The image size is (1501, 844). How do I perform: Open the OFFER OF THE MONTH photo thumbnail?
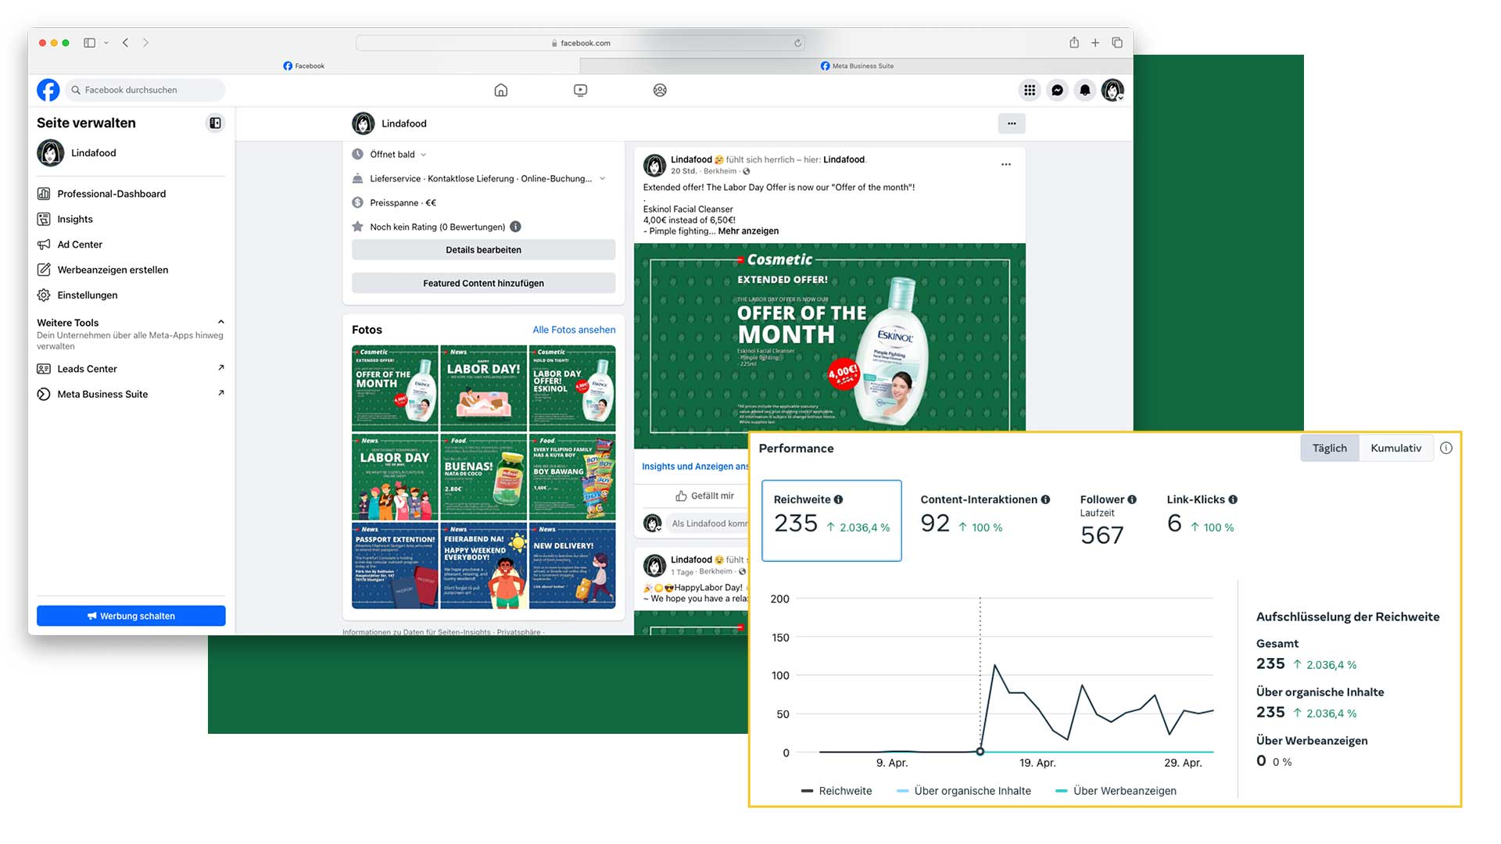tap(395, 388)
